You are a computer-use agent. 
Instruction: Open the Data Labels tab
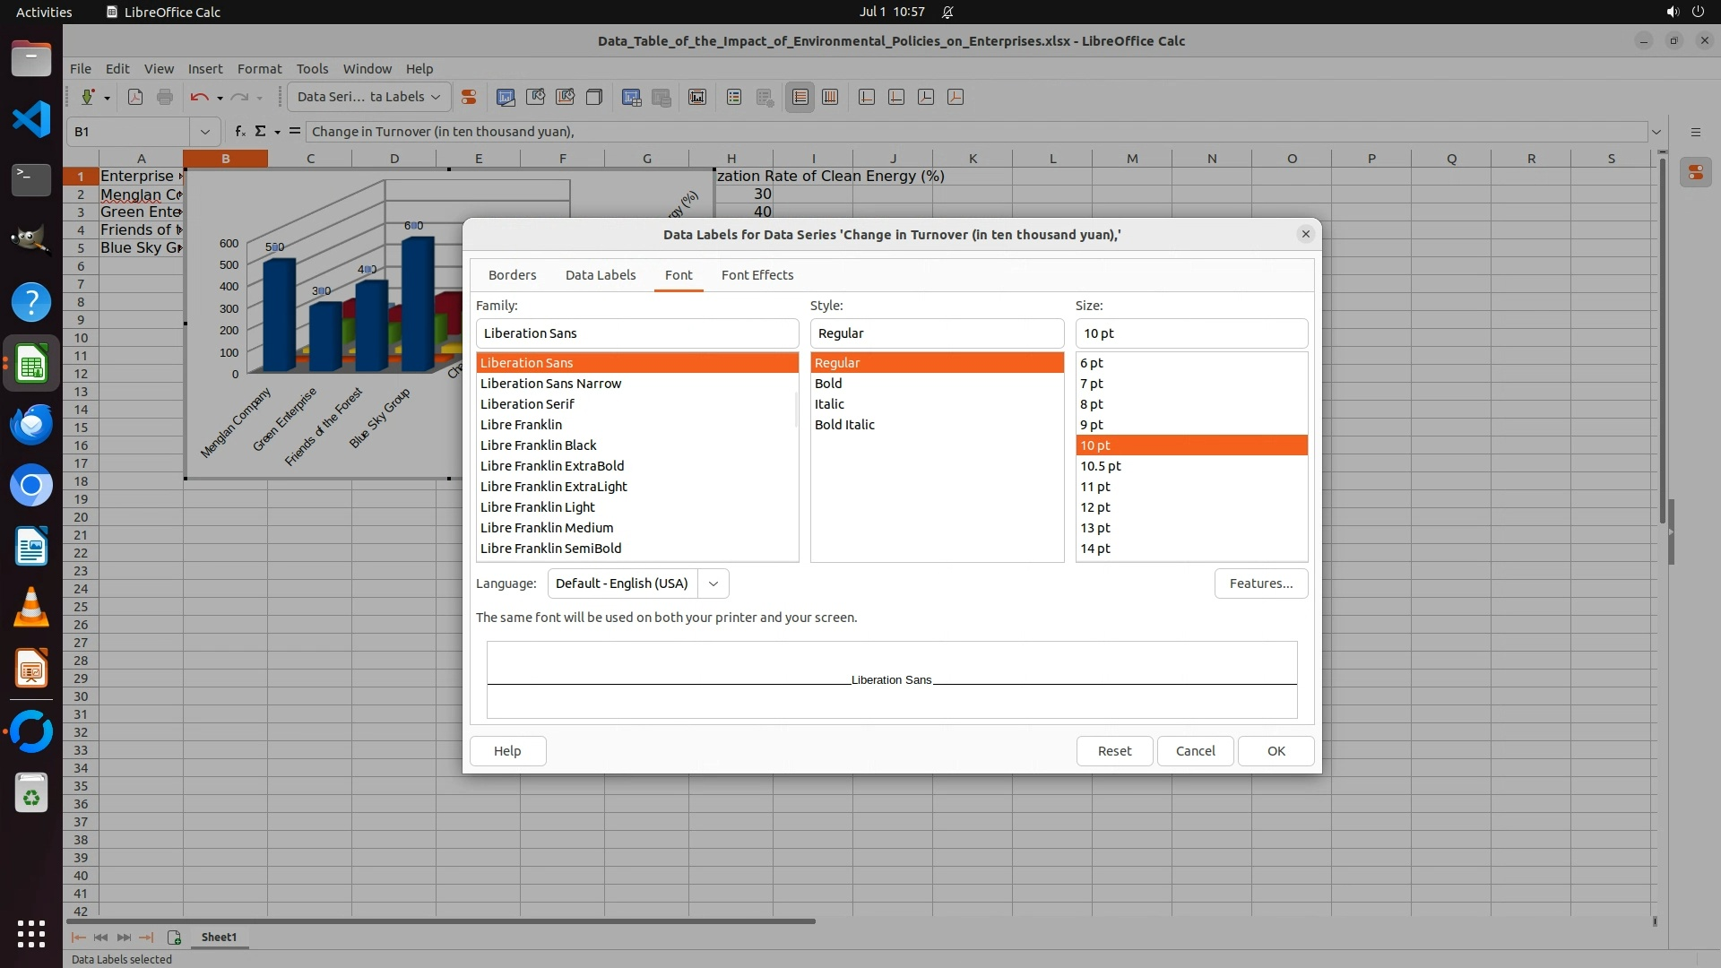click(x=600, y=275)
